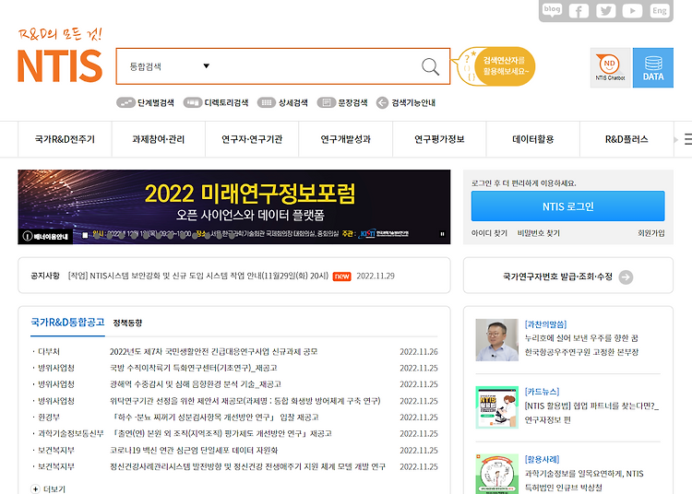
Task: Open the blog icon link
Action: (552, 10)
